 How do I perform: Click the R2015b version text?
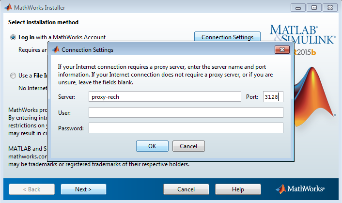click(x=305, y=52)
